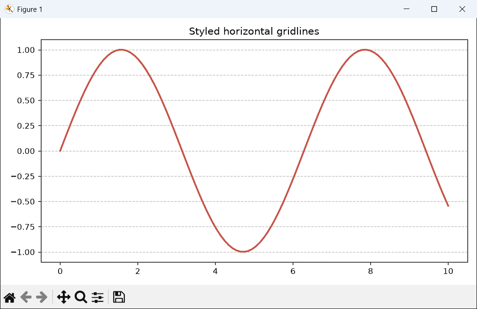Image resolution: width=477 pixels, height=309 pixels.
Task: Click the plot title 'Styled horizontal gridlines'
Action: point(254,31)
